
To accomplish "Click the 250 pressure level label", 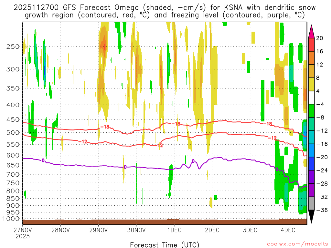I will click(x=13, y=46).
